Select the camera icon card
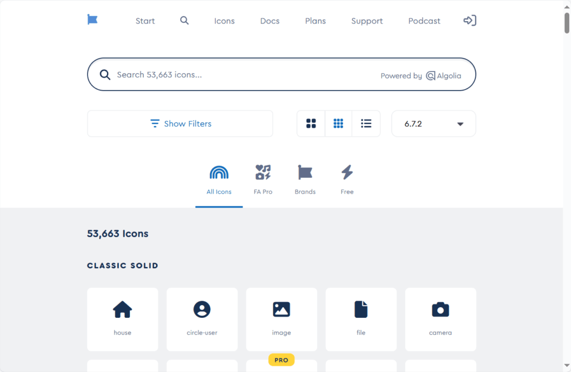The height and width of the screenshot is (372, 571). (x=441, y=320)
